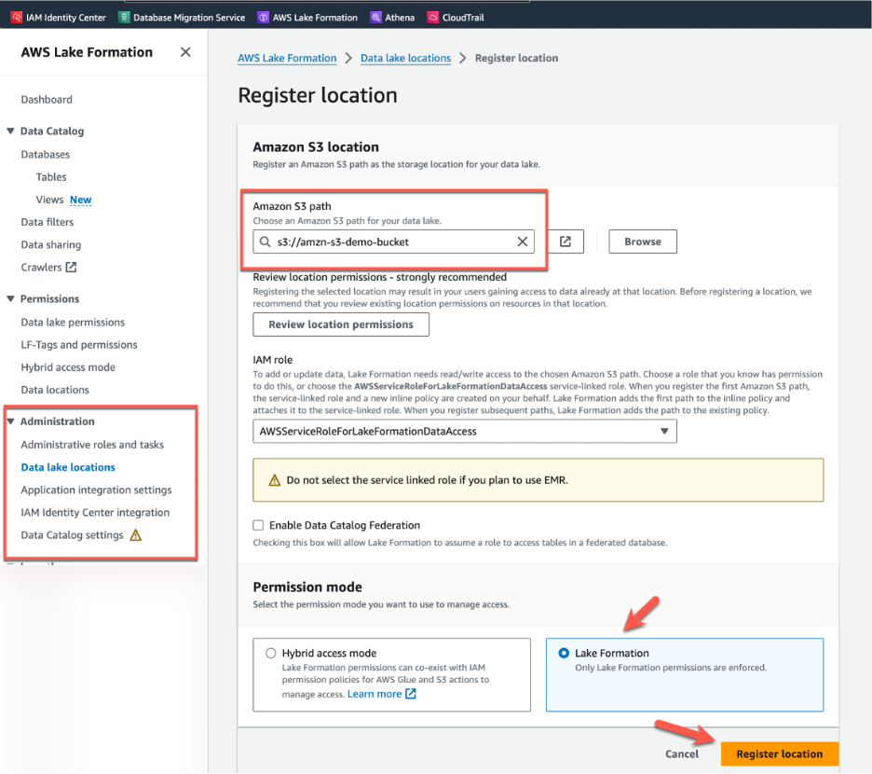Open AWS Lake Formation service icon
Image resolution: width=872 pixels, height=774 pixels.
click(263, 18)
